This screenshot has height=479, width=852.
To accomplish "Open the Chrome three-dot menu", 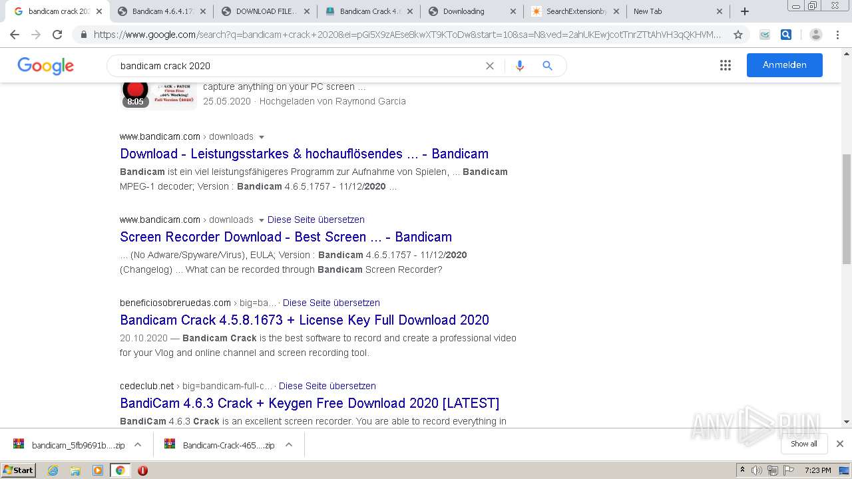I will click(x=838, y=35).
